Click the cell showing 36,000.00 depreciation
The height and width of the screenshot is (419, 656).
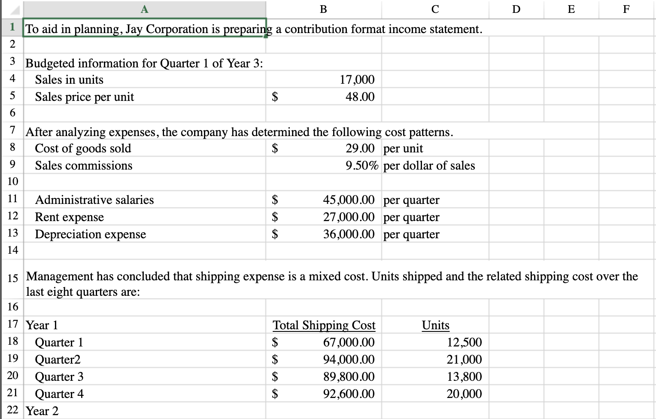pyautogui.click(x=324, y=234)
